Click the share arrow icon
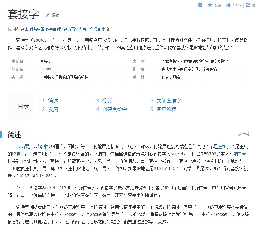The width and height of the screenshot is (255, 229). [x=248, y=5]
